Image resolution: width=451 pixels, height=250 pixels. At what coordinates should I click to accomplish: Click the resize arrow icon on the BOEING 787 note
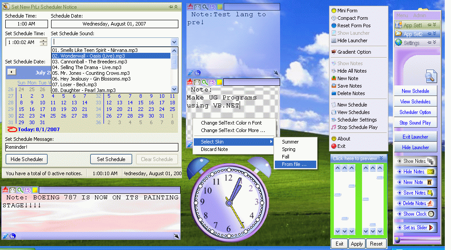pyautogui.click(x=176, y=236)
